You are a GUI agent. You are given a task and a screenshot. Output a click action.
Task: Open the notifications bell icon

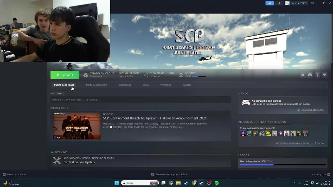tap(279, 3)
